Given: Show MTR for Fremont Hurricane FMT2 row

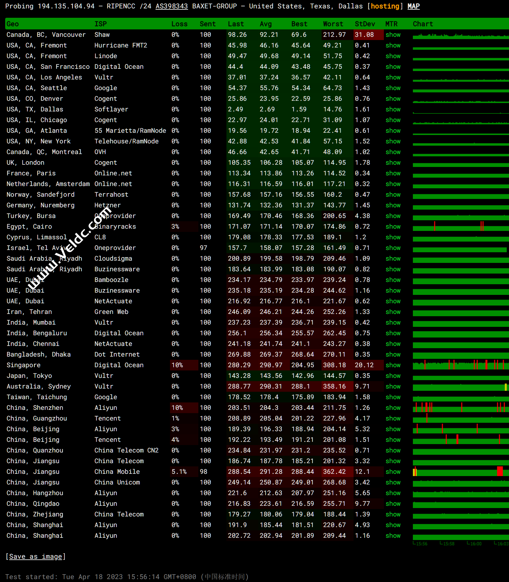Looking at the screenshot, I should (x=393, y=45).
